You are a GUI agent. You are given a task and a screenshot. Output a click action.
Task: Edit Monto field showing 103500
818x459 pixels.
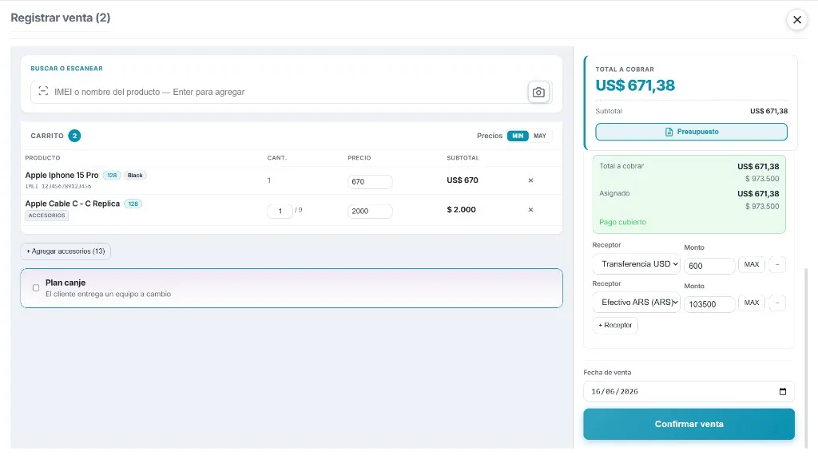[x=709, y=305]
